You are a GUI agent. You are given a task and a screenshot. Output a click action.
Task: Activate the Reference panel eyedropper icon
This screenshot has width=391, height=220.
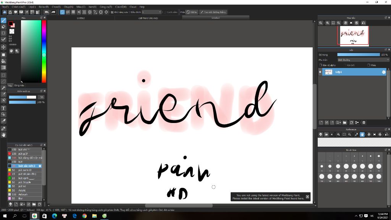coord(356,134)
